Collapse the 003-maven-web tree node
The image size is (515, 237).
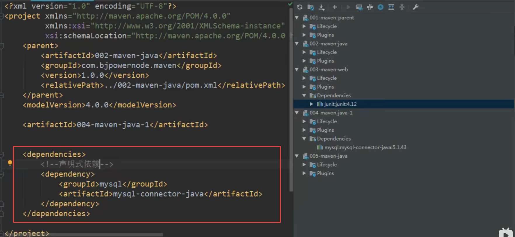click(x=297, y=70)
